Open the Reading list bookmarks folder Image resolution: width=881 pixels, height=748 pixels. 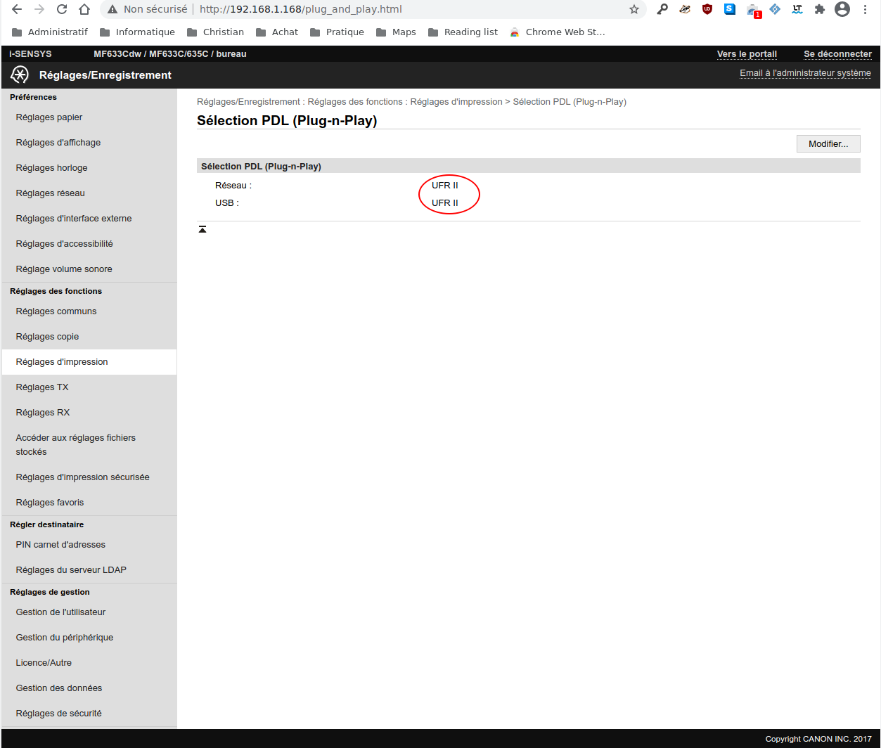pos(463,32)
